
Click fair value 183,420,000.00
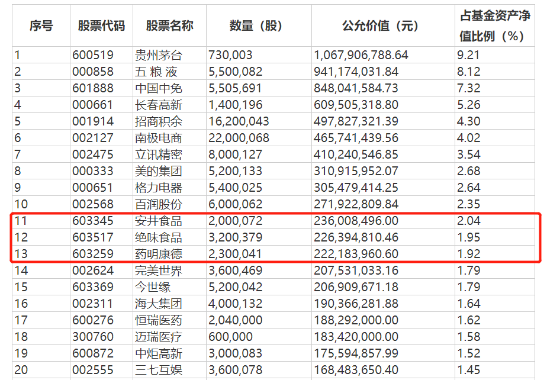pyautogui.click(x=356, y=337)
